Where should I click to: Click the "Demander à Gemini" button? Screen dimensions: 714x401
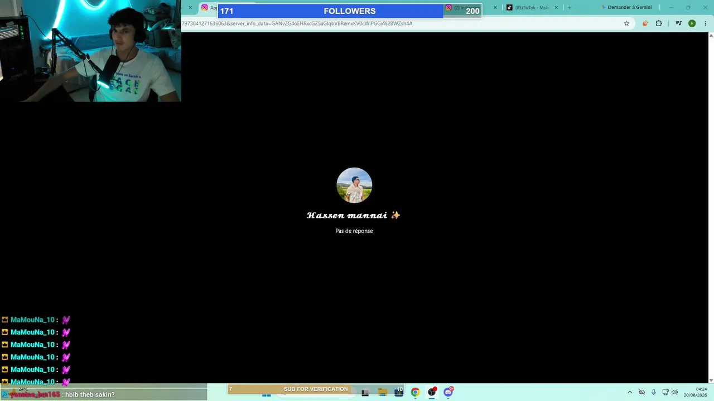[x=626, y=7]
